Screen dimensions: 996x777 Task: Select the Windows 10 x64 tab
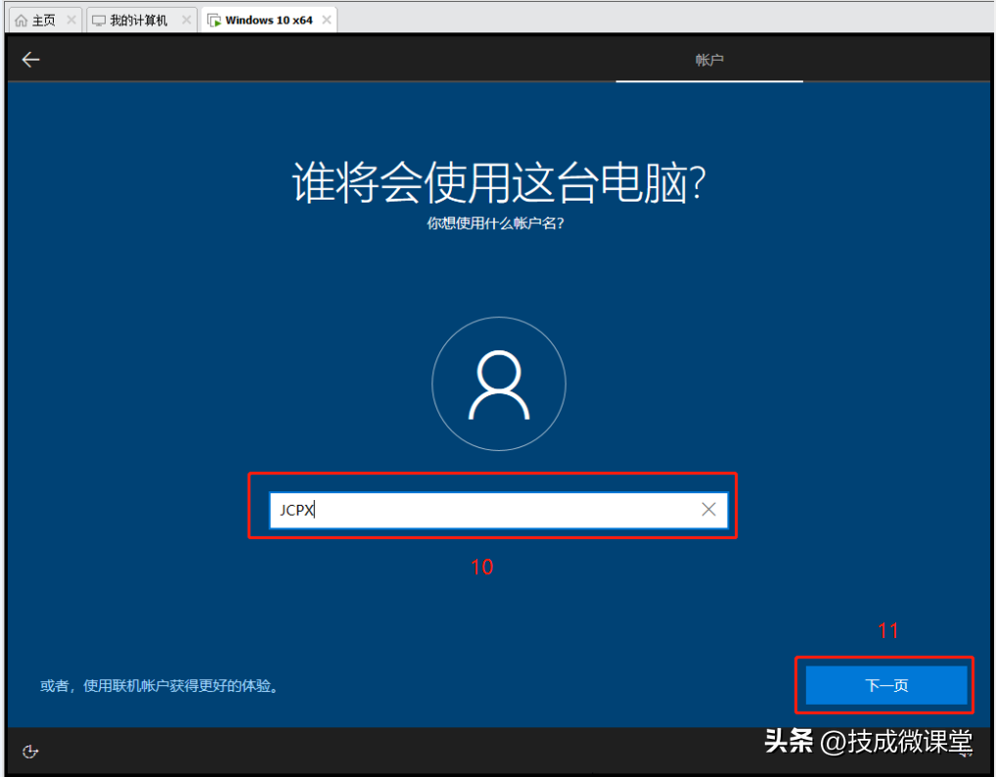(x=269, y=20)
